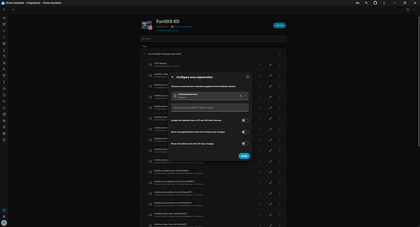The height and width of the screenshot is (227, 420).
Task: Open the page overflow menu top right
Action: click(415, 10)
